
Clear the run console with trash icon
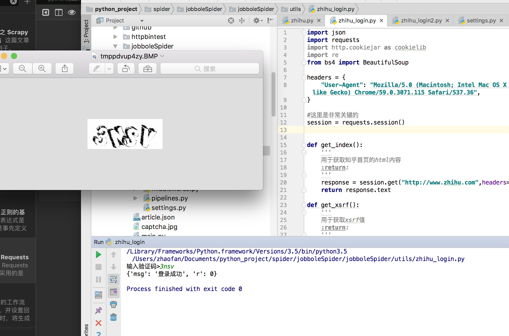click(x=113, y=317)
